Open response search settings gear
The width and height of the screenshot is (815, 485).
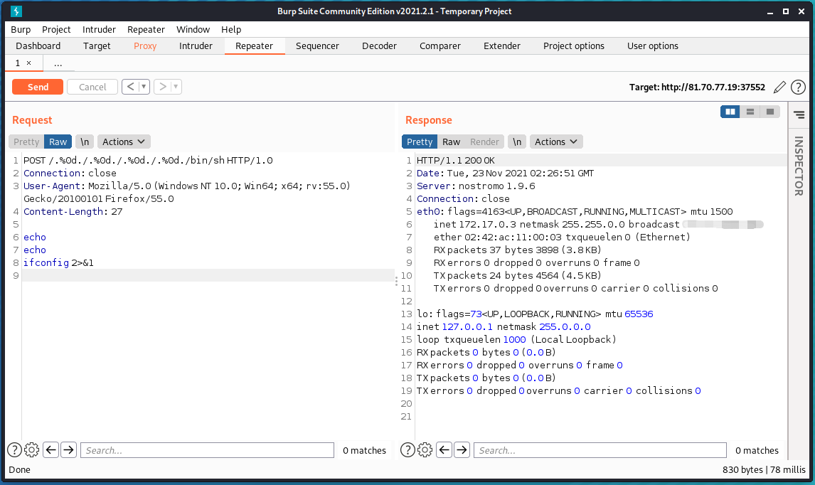pos(425,449)
